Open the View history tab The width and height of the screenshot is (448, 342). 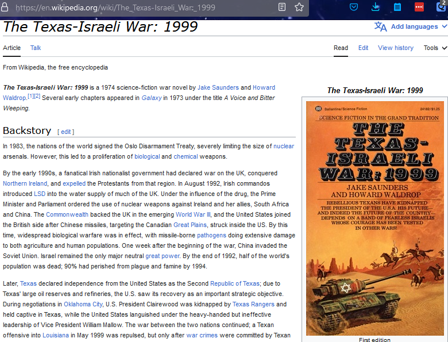tap(396, 48)
